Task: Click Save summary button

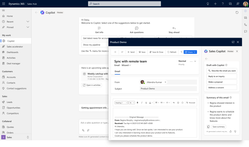Action: click(x=219, y=127)
